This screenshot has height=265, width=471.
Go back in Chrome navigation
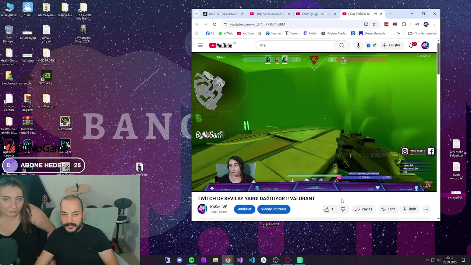click(x=197, y=24)
